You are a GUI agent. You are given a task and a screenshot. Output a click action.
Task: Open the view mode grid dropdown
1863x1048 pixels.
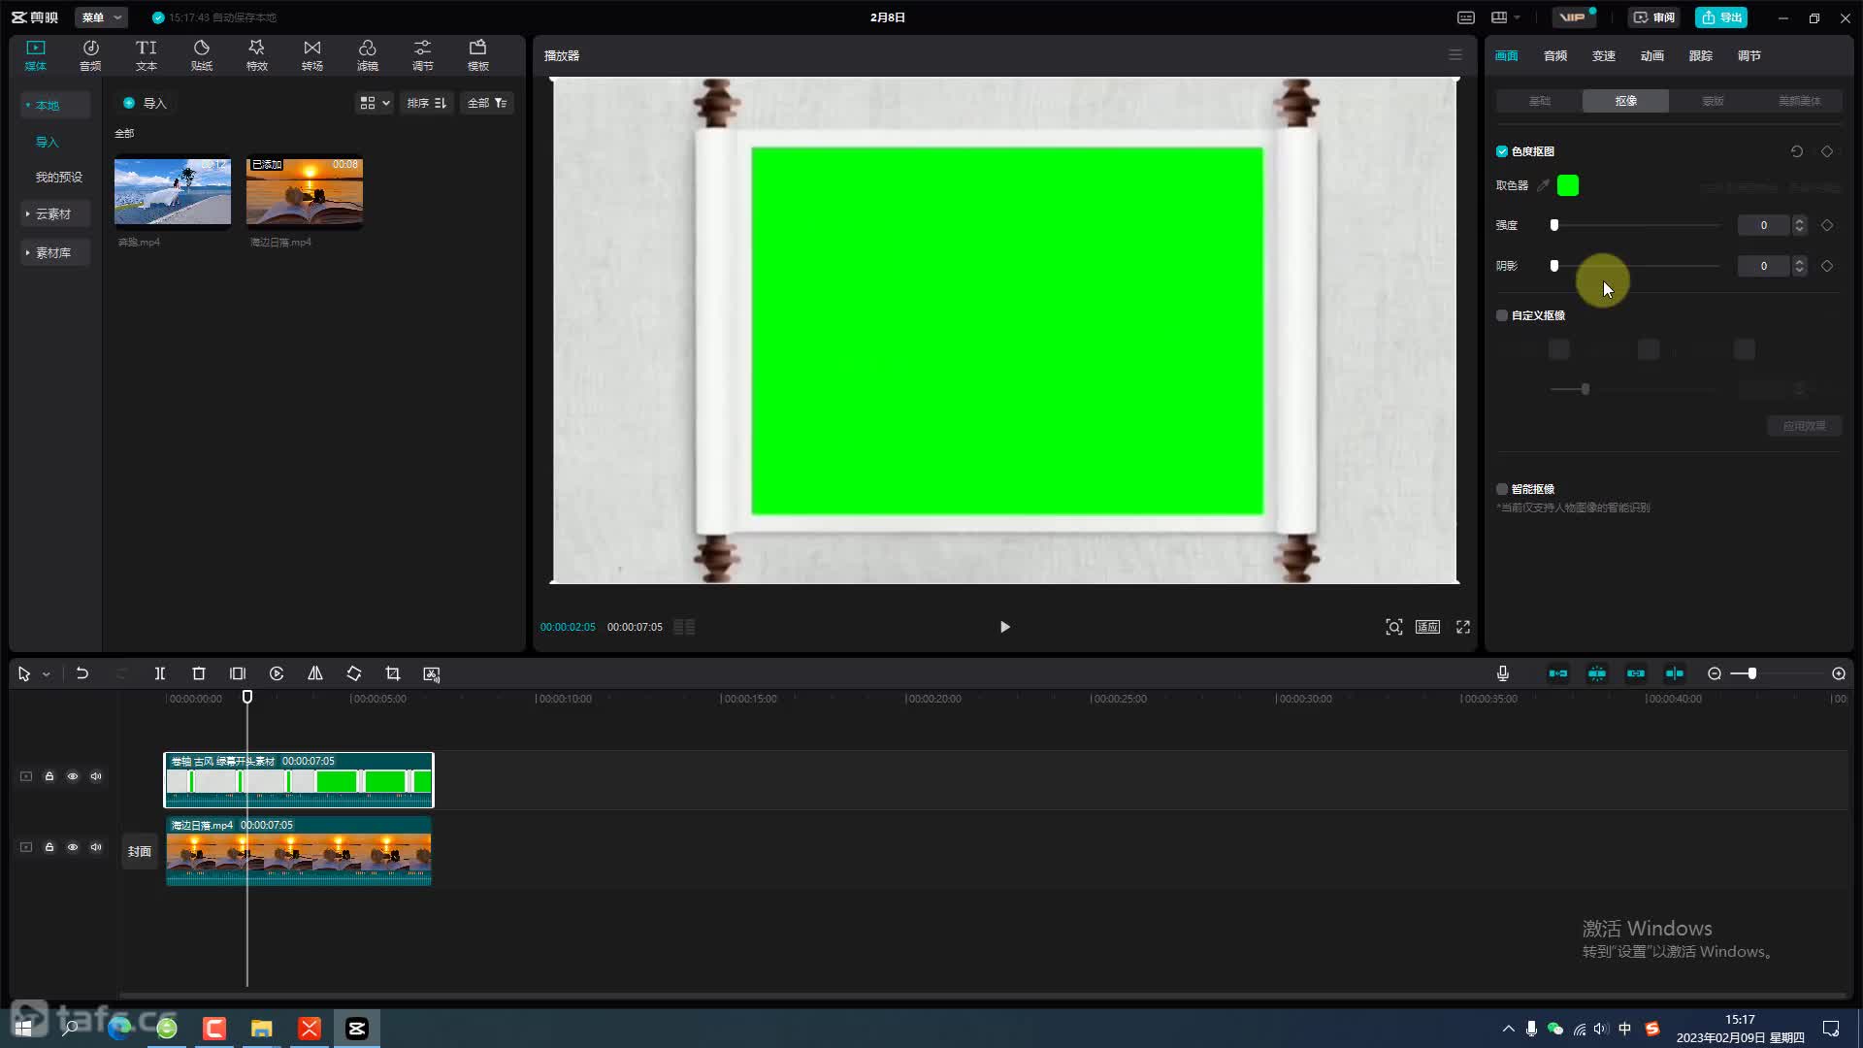374,103
